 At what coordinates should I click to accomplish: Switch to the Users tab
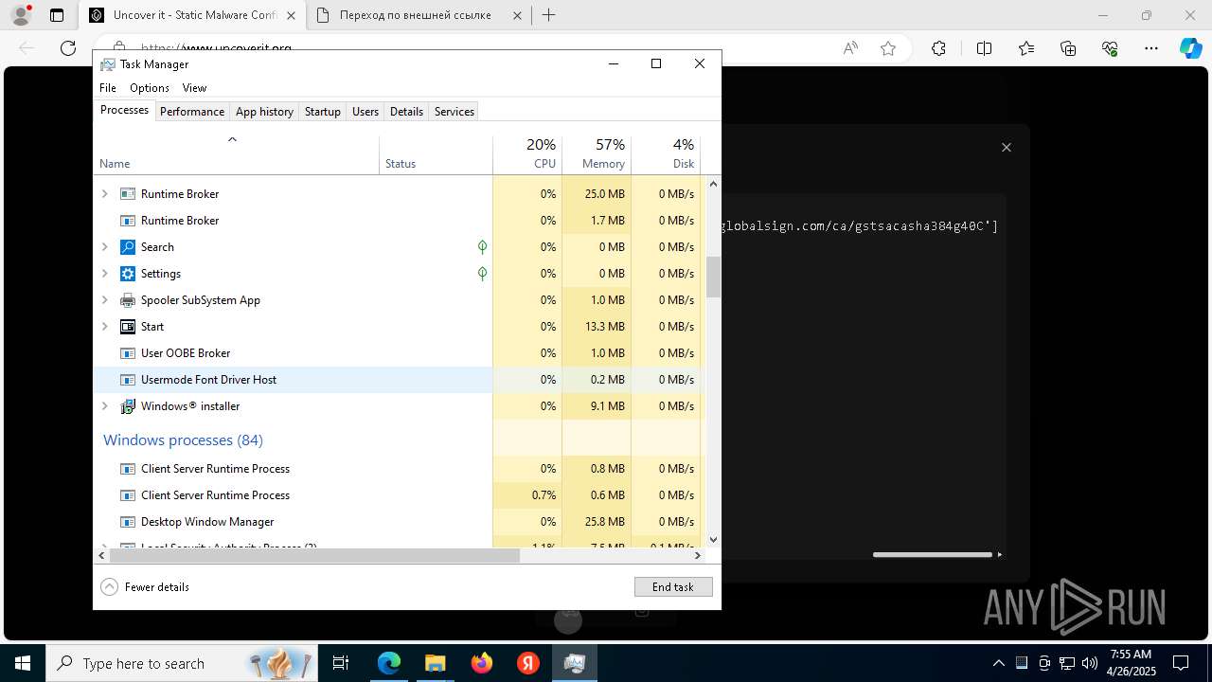pyautogui.click(x=365, y=111)
